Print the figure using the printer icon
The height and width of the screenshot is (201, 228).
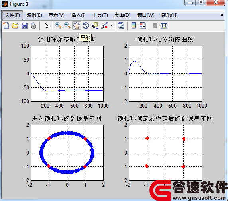click(x=33, y=26)
